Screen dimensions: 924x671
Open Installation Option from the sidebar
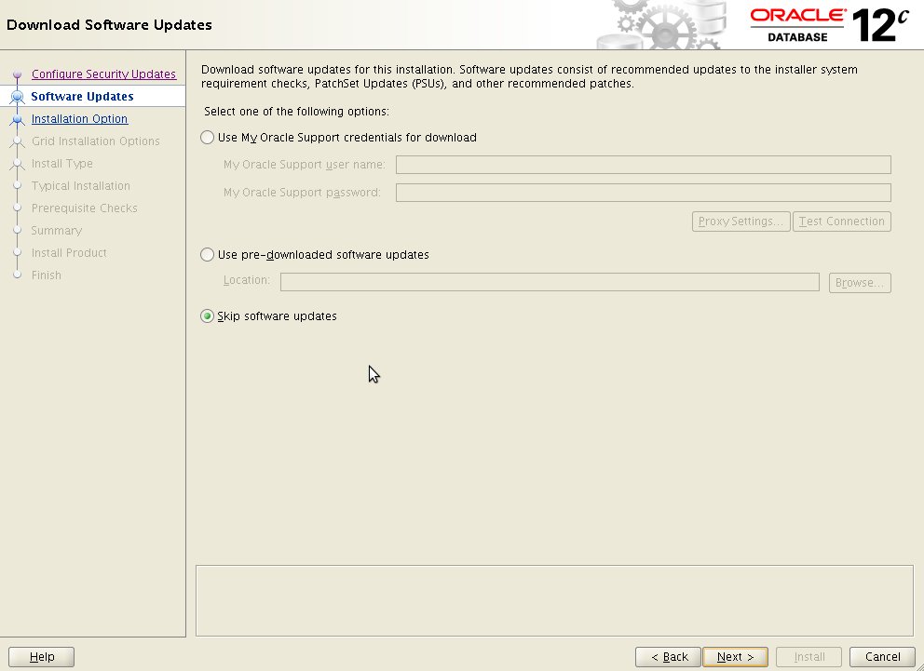coord(79,119)
